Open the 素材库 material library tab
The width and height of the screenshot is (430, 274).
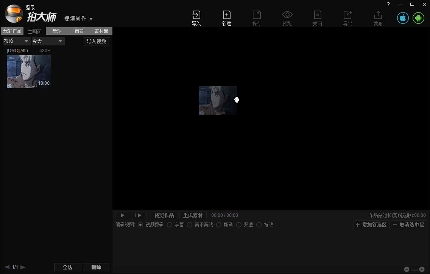click(101, 31)
